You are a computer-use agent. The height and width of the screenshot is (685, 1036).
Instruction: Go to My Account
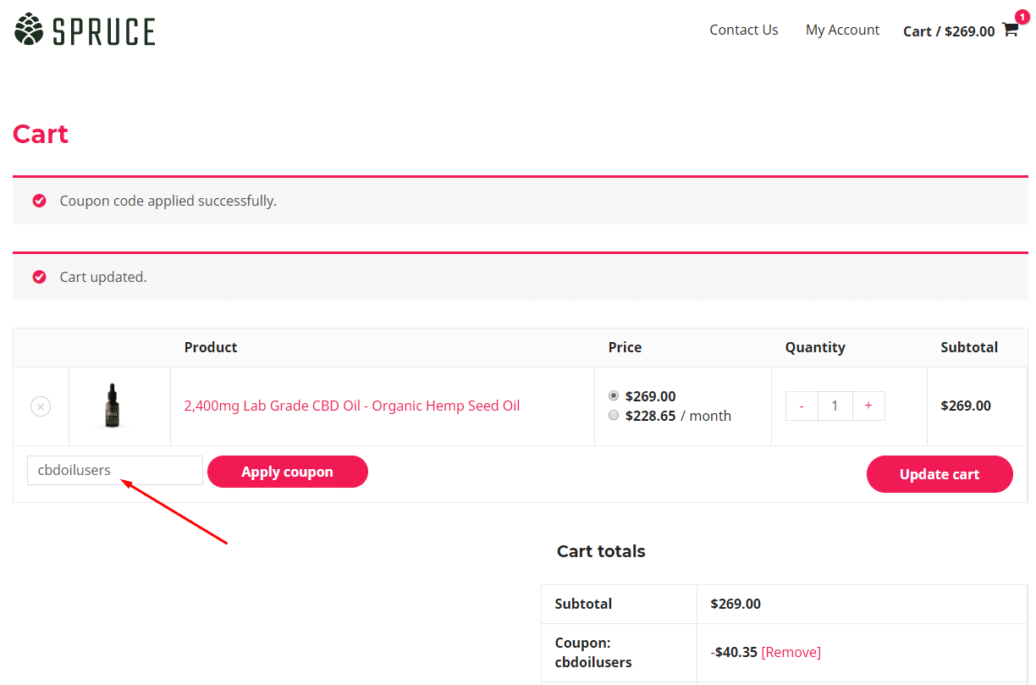[842, 30]
